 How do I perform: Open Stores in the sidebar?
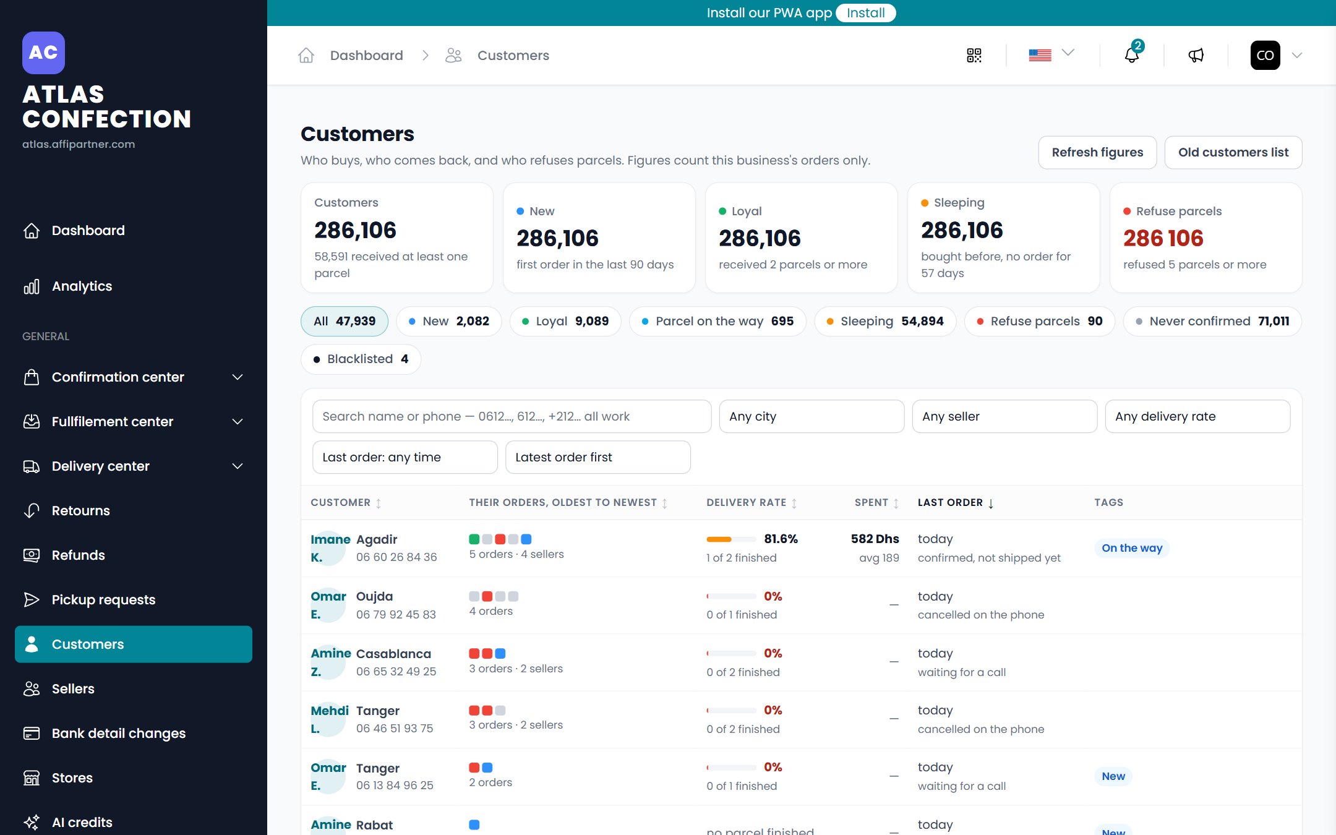pyautogui.click(x=134, y=777)
